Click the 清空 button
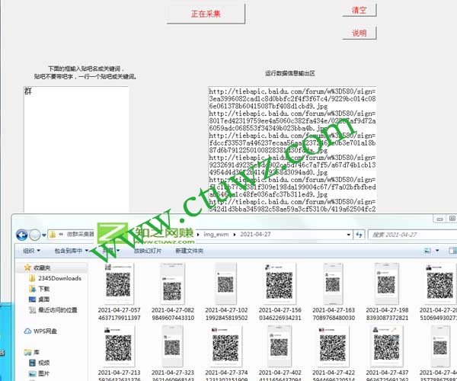The image size is (457, 381). 359,10
